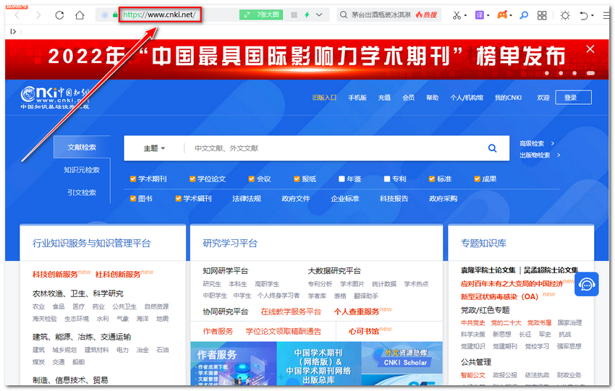This screenshot has width=615, height=391.
Task: Open 会员 in top navigation
Action: 408,98
